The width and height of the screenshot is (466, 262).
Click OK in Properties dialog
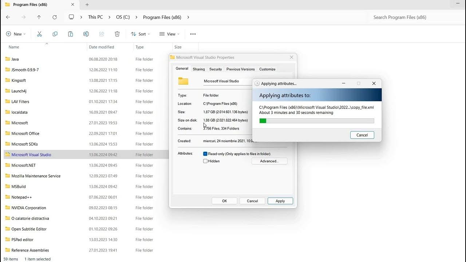(x=225, y=201)
